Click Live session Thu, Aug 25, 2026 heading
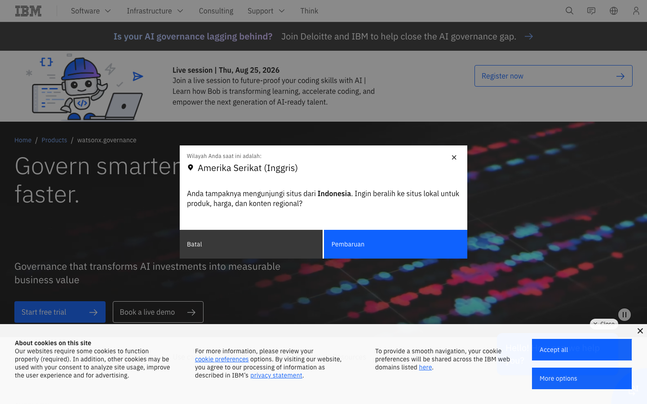 click(x=226, y=70)
